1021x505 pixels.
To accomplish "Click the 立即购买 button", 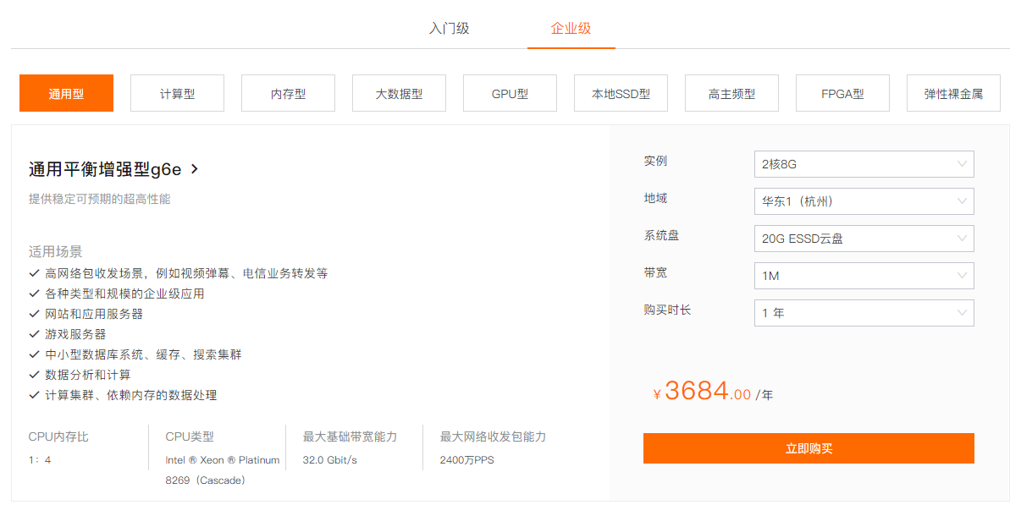I will coord(809,448).
